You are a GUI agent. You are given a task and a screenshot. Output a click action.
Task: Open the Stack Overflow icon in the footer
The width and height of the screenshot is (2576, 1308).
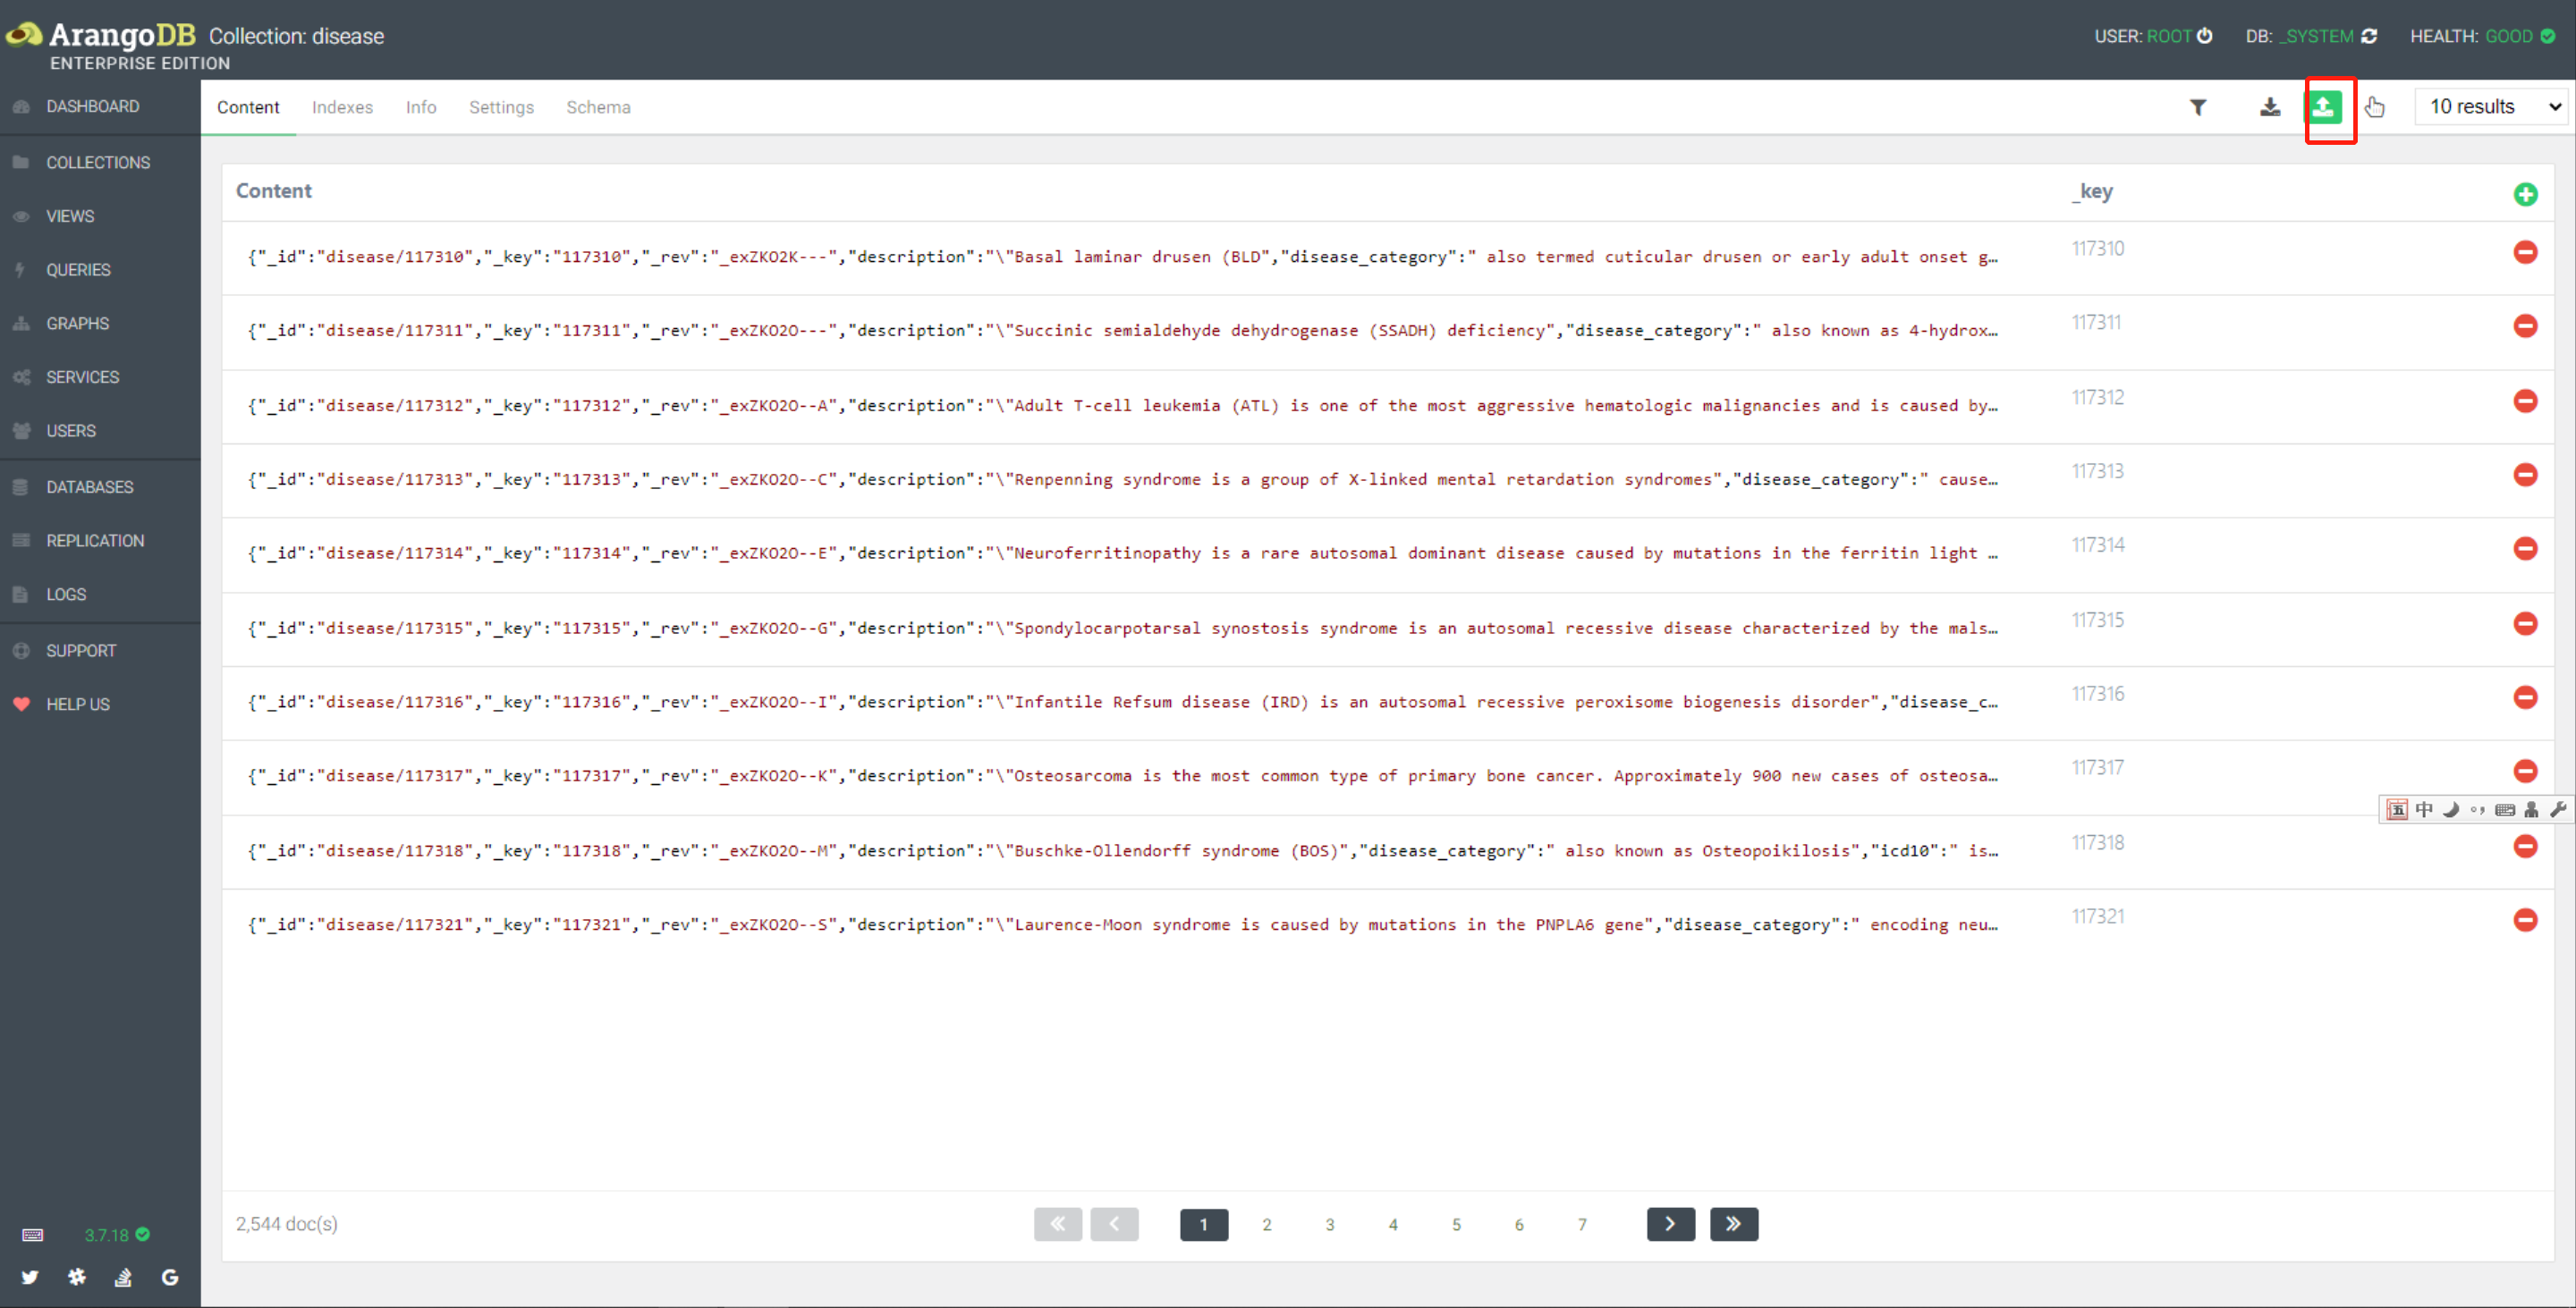(123, 1277)
